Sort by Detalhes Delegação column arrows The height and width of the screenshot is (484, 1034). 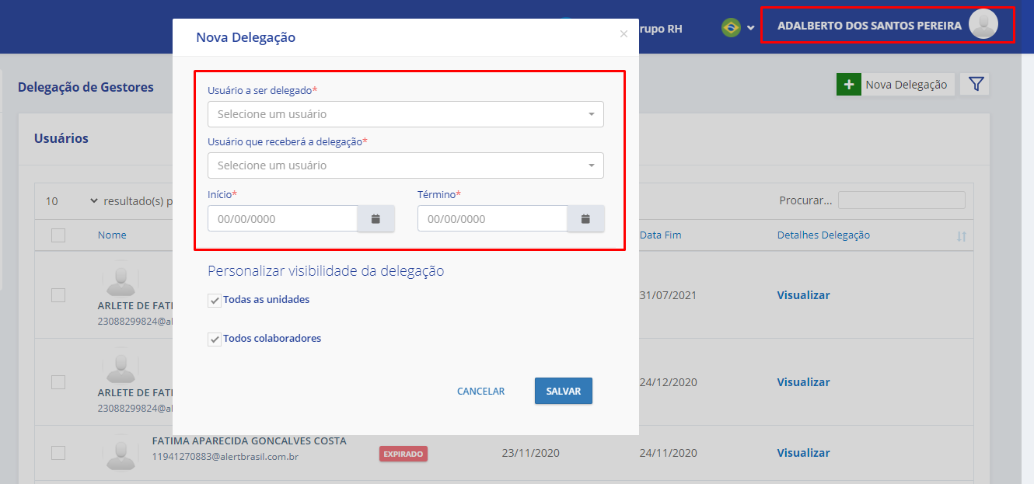(961, 236)
